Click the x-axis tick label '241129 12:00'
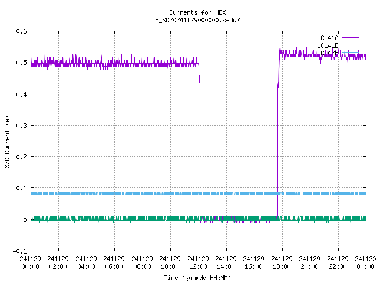 [x=198, y=263]
